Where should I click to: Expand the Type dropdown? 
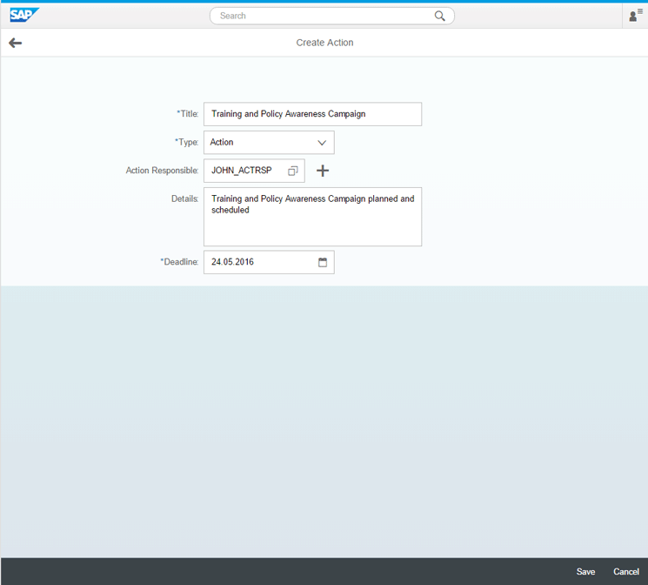coord(322,142)
